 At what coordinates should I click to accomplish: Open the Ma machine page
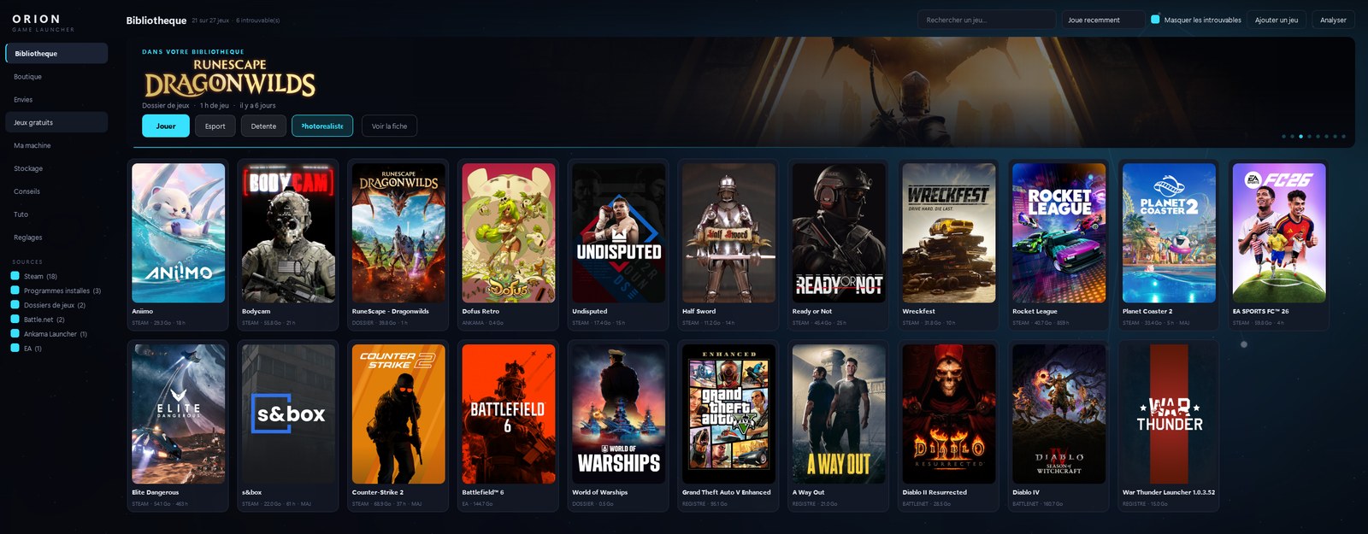(x=56, y=145)
